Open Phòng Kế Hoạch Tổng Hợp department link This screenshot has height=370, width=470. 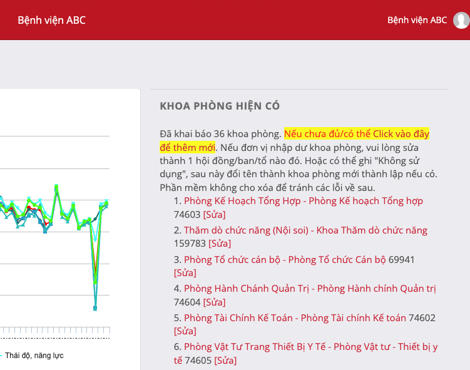click(303, 201)
